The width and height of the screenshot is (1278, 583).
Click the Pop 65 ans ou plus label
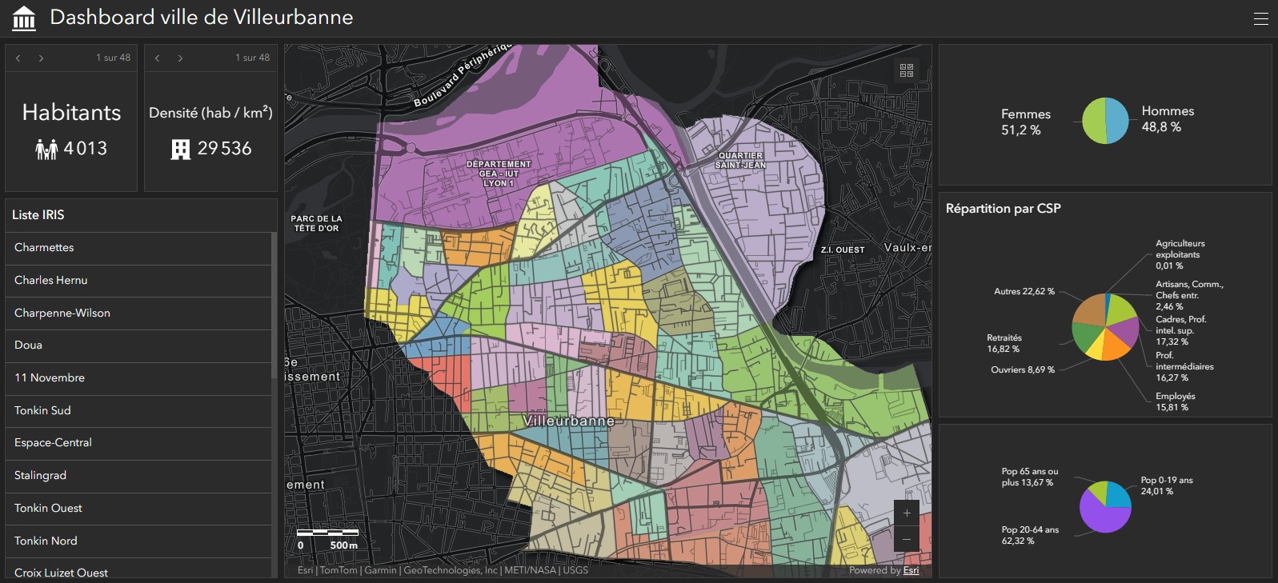pos(1029,477)
